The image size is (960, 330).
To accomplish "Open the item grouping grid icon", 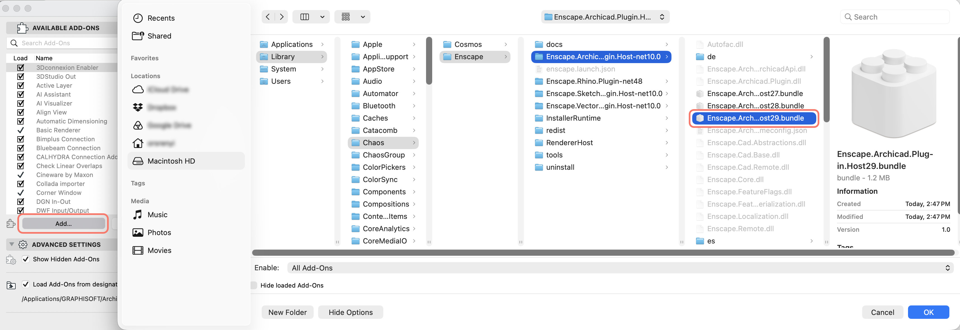I will (346, 17).
